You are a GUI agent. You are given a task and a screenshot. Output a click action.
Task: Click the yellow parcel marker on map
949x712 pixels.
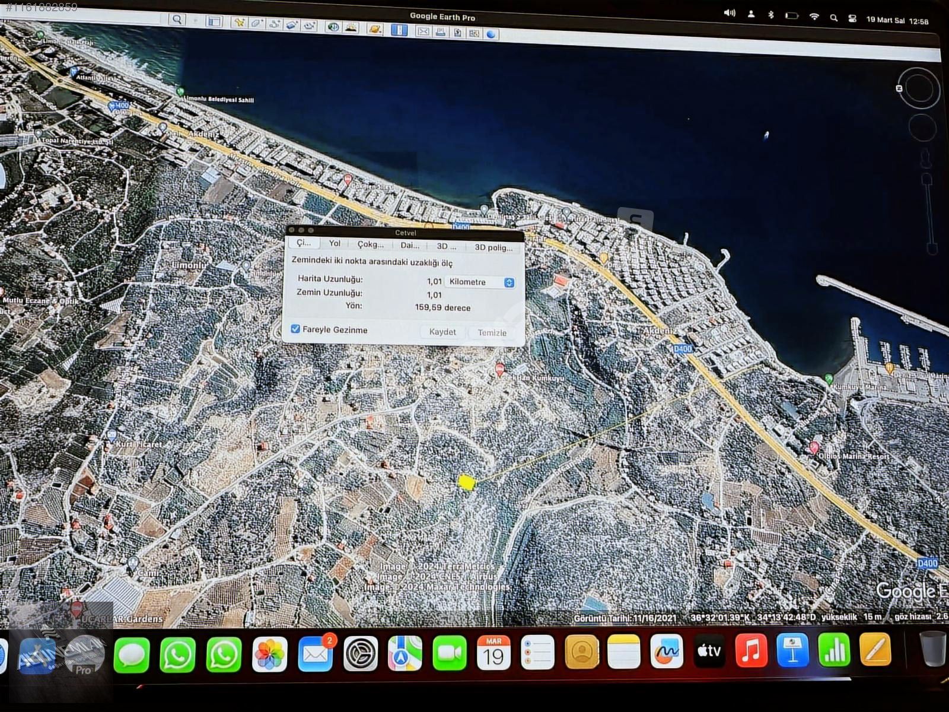[467, 482]
